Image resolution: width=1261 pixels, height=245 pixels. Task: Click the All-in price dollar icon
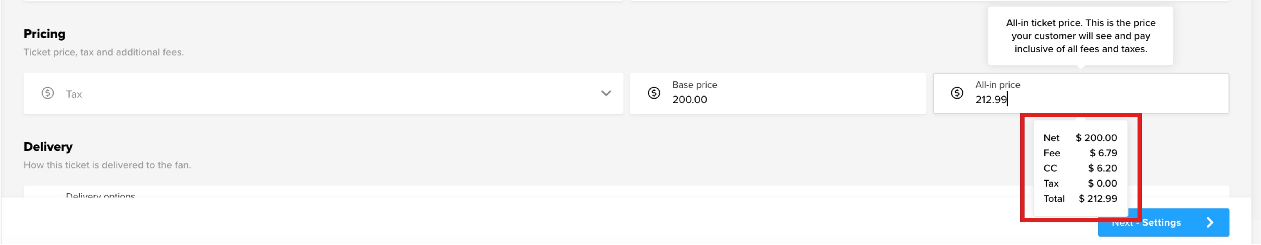click(x=957, y=93)
